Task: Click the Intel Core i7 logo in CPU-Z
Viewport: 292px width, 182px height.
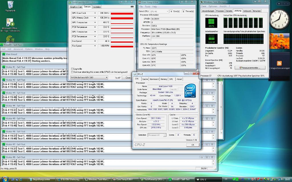Action: point(190,91)
